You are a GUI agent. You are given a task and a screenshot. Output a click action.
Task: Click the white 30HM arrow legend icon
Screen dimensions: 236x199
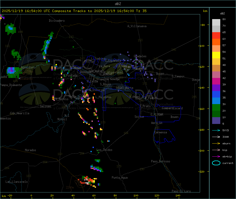click(x=216, y=137)
